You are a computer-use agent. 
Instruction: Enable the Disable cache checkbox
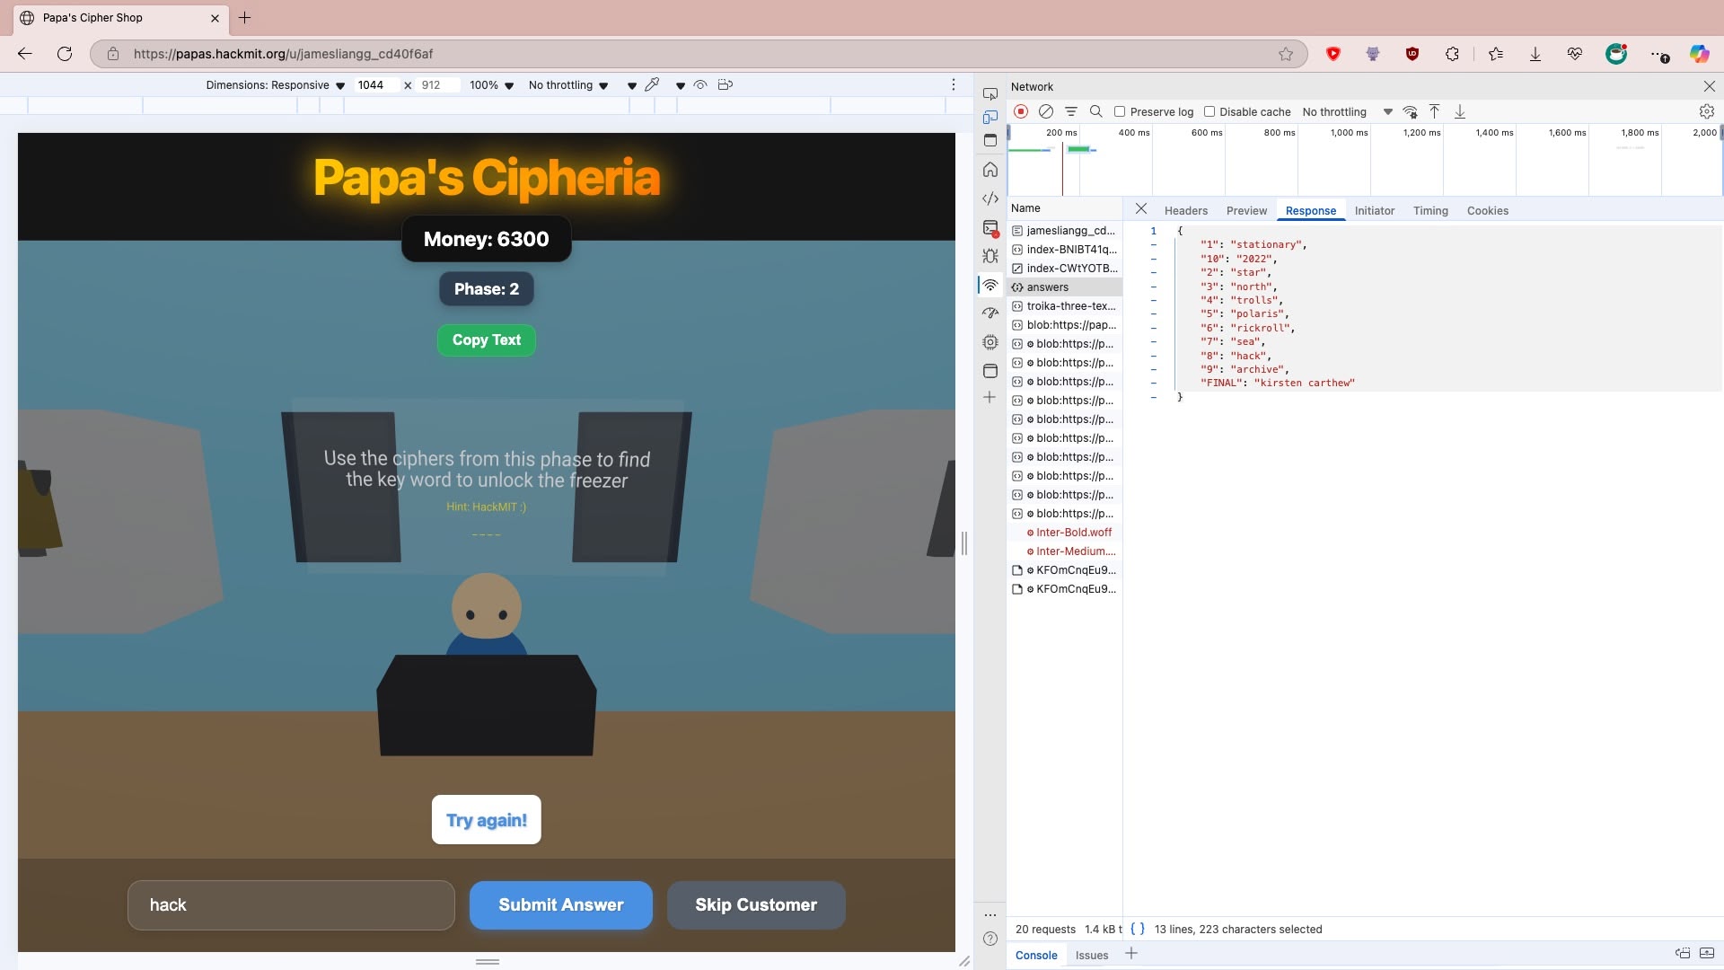coord(1209,111)
